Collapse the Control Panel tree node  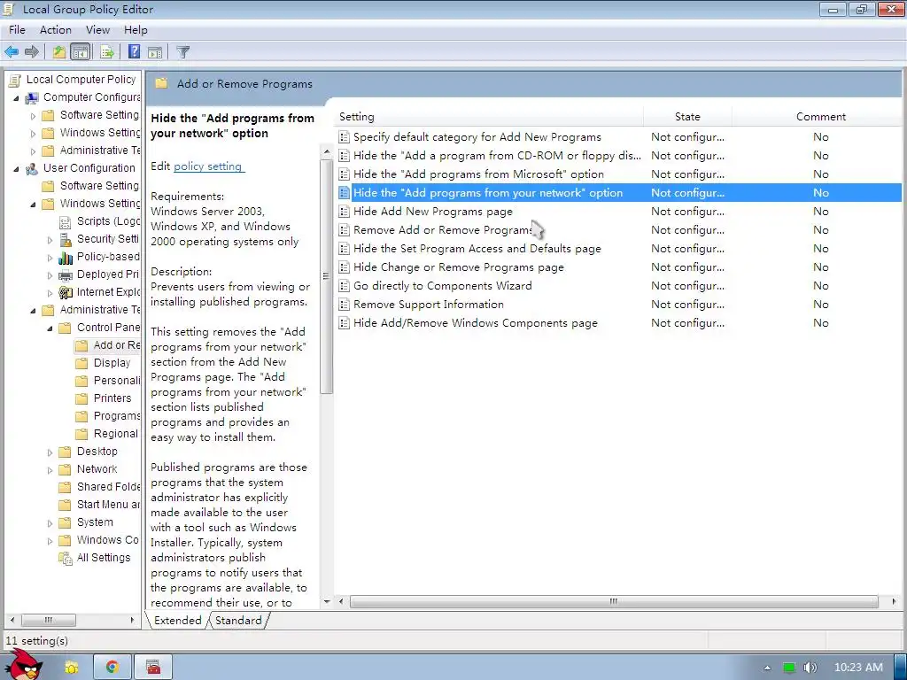tap(50, 328)
